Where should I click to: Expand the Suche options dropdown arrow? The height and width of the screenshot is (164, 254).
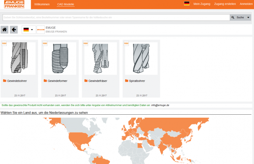[x=248, y=17]
